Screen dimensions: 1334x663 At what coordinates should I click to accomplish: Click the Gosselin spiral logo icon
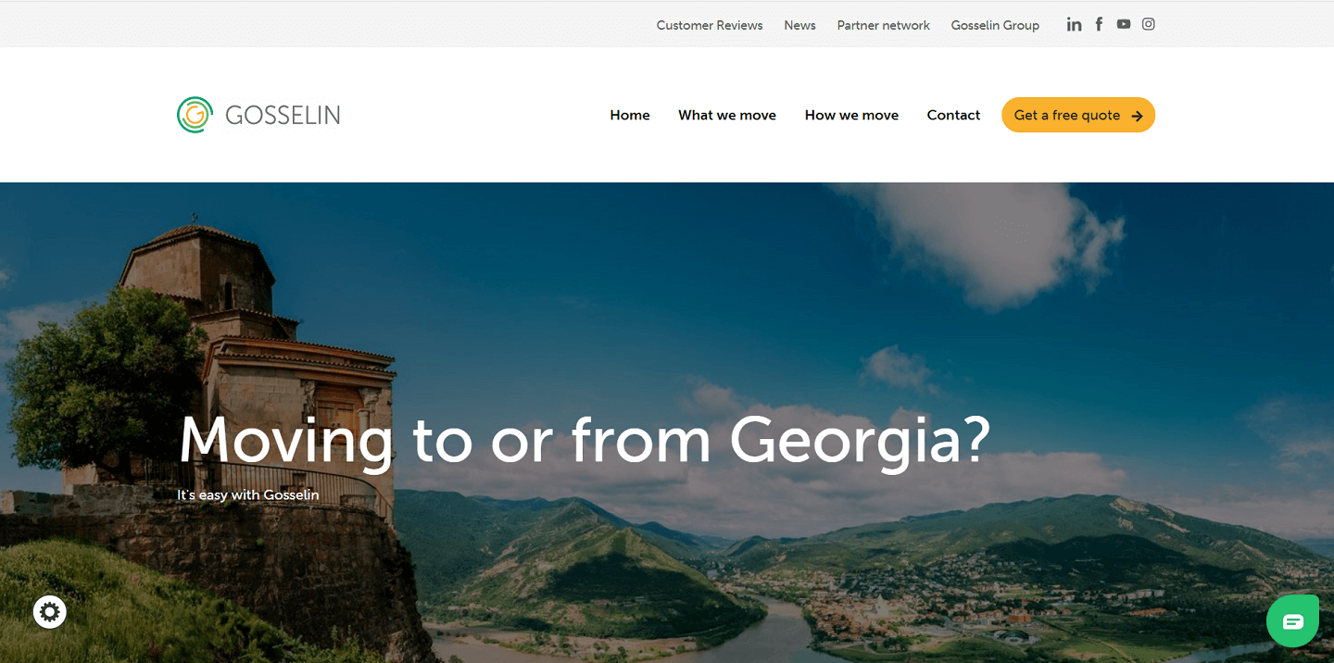(x=195, y=115)
